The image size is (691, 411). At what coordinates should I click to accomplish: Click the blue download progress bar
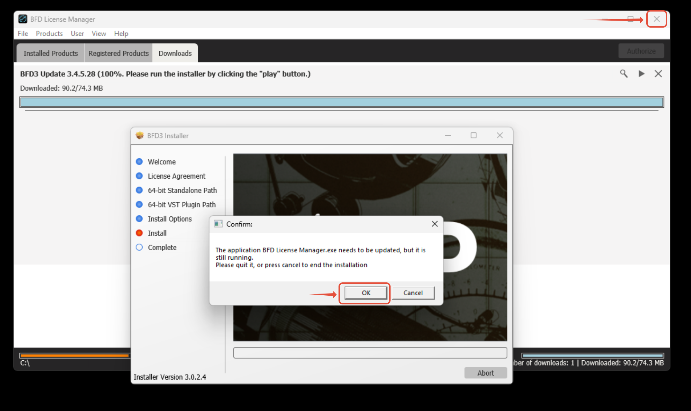coord(341,102)
